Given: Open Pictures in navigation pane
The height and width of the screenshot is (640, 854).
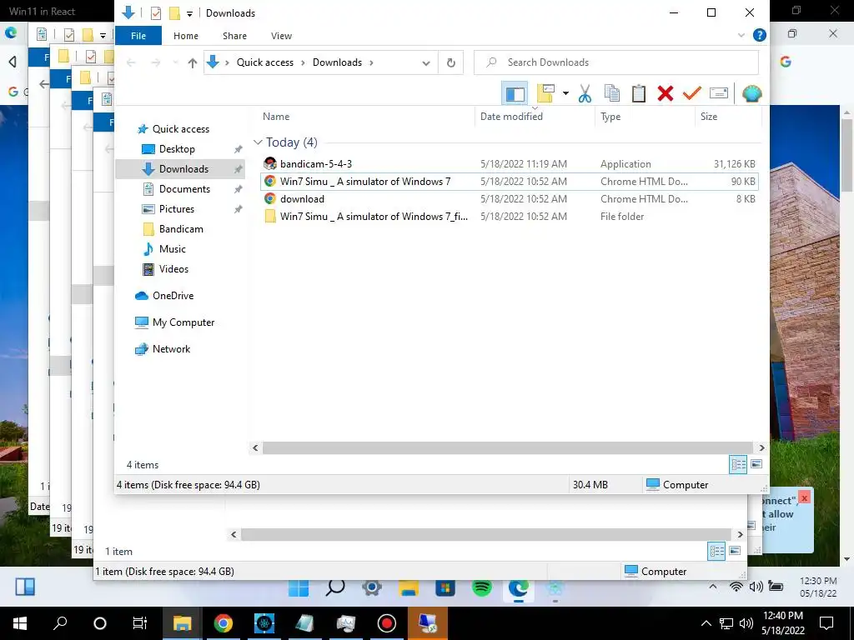Looking at the screenshot, I should coord(177,209).
